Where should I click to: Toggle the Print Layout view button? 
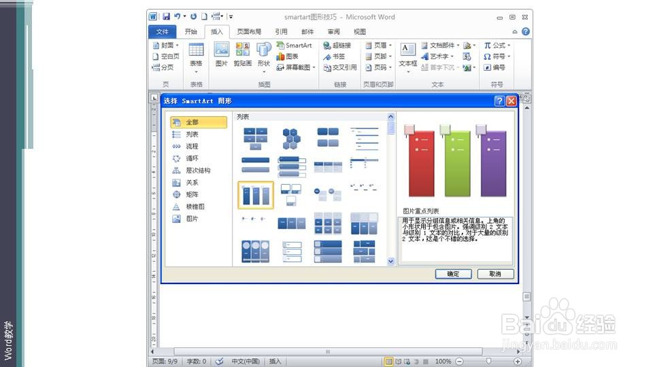(x=388, y=361)
